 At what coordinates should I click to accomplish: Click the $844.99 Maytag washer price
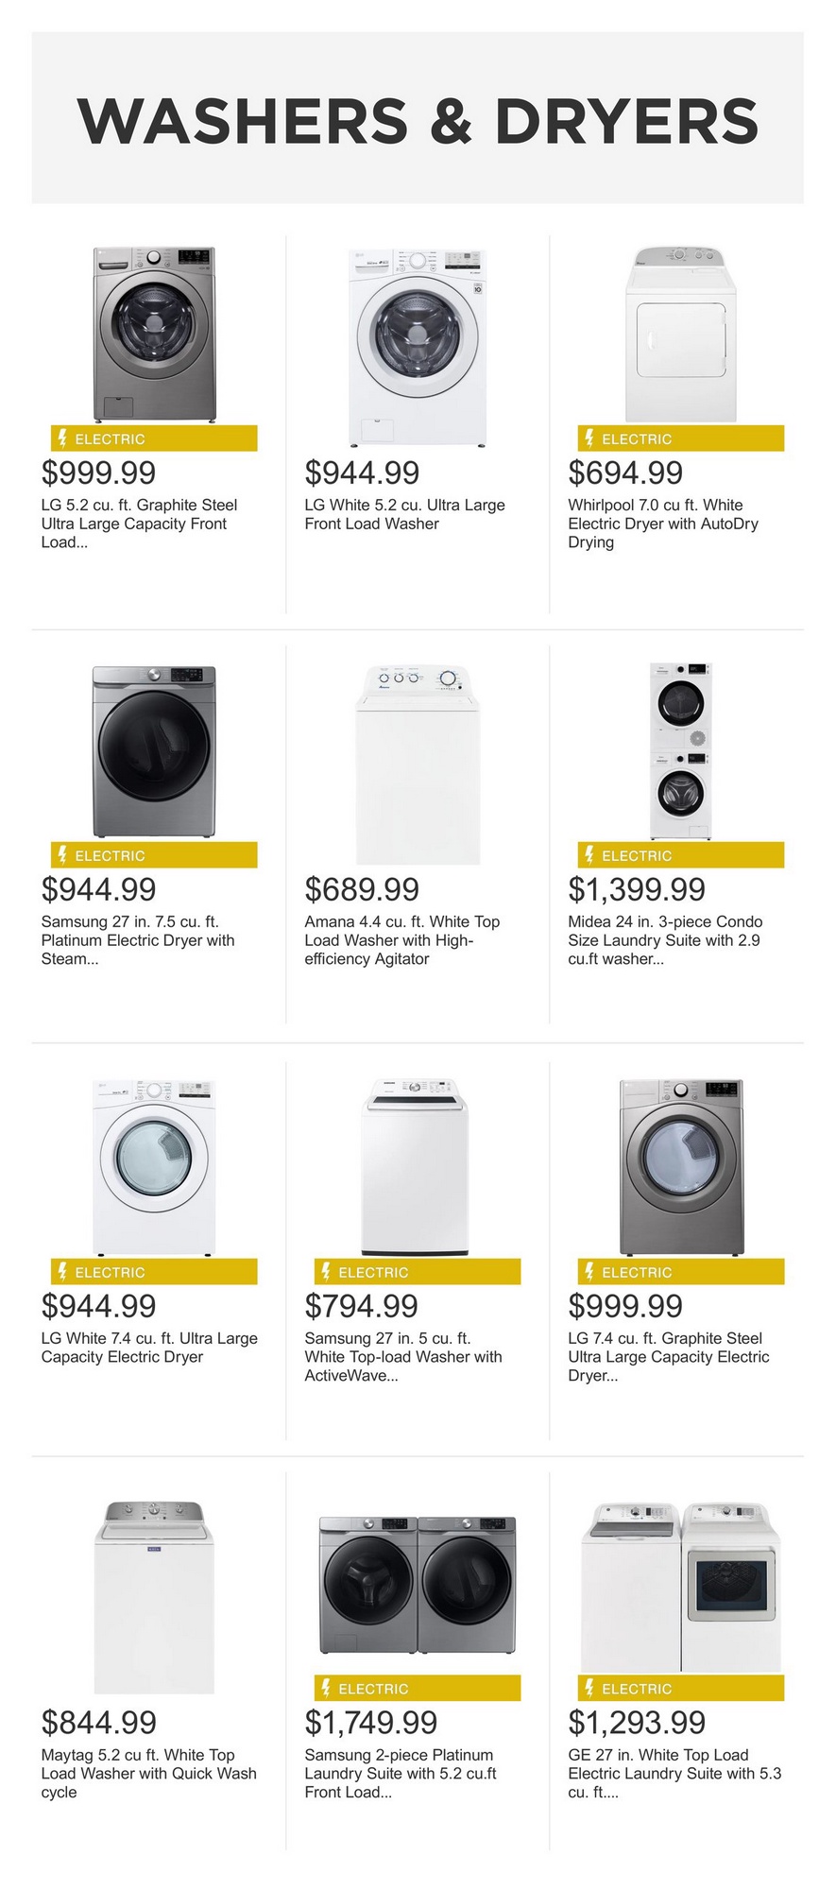point(99,1723)
